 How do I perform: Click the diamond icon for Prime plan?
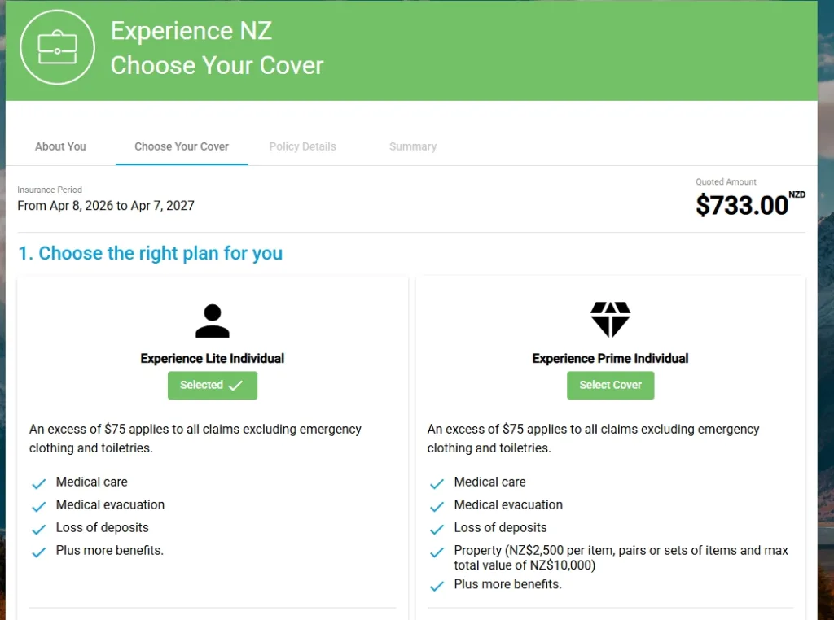(610, 320)
